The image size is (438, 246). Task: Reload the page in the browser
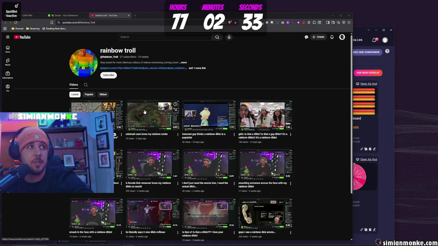(x=16, y=23)
